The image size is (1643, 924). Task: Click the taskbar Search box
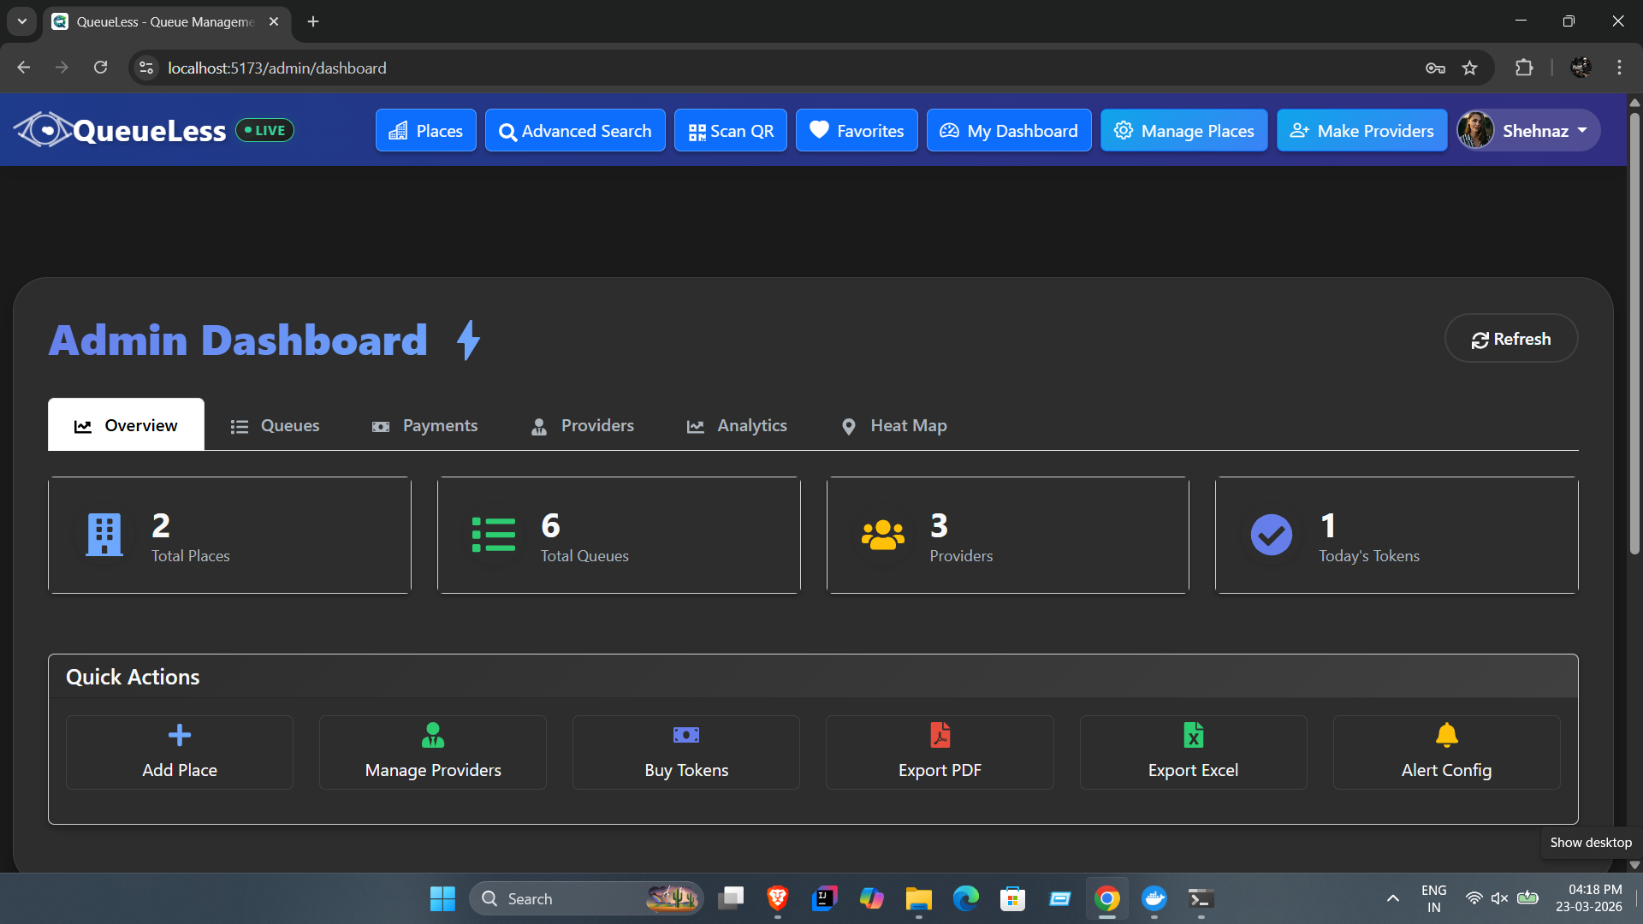tap(586, 898)
